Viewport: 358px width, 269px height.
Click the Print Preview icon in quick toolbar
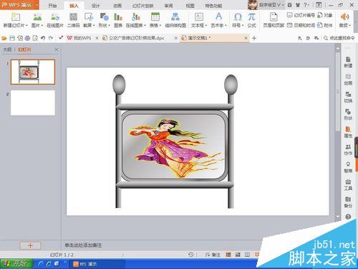pyautogui.click(x=35, y=38)
